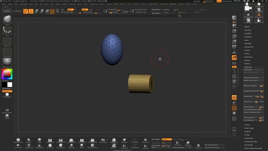
Task: Toggle the Floor grid
Action: (234, 52)
